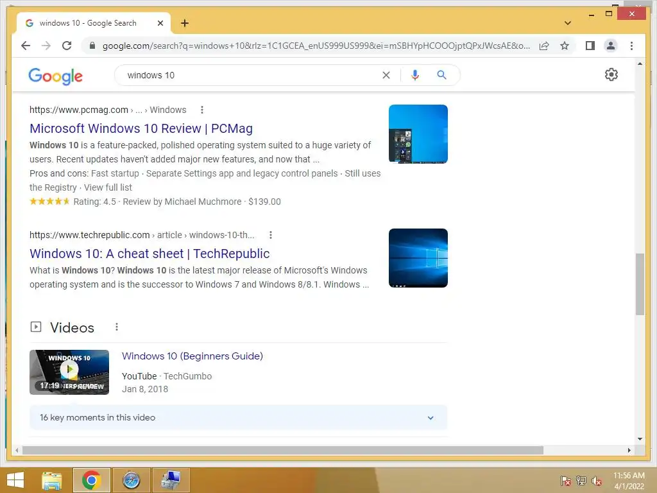Viewport: 657px width, 493px height.
Task: Click the scroll left arrow
Action: pos(17,450)
